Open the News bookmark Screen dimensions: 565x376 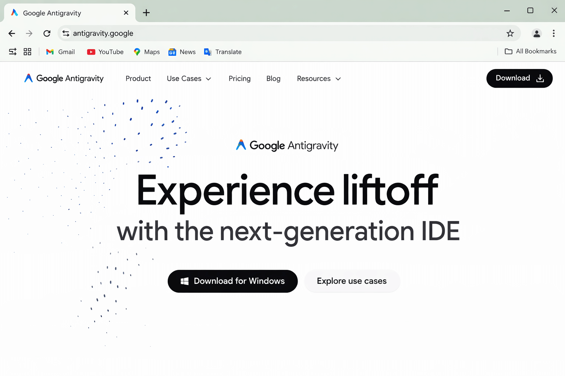(182, 52)
